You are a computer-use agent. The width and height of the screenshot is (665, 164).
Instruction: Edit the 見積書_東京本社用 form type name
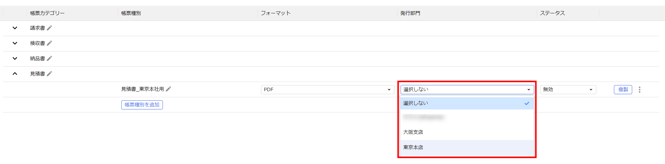point(169,89)
